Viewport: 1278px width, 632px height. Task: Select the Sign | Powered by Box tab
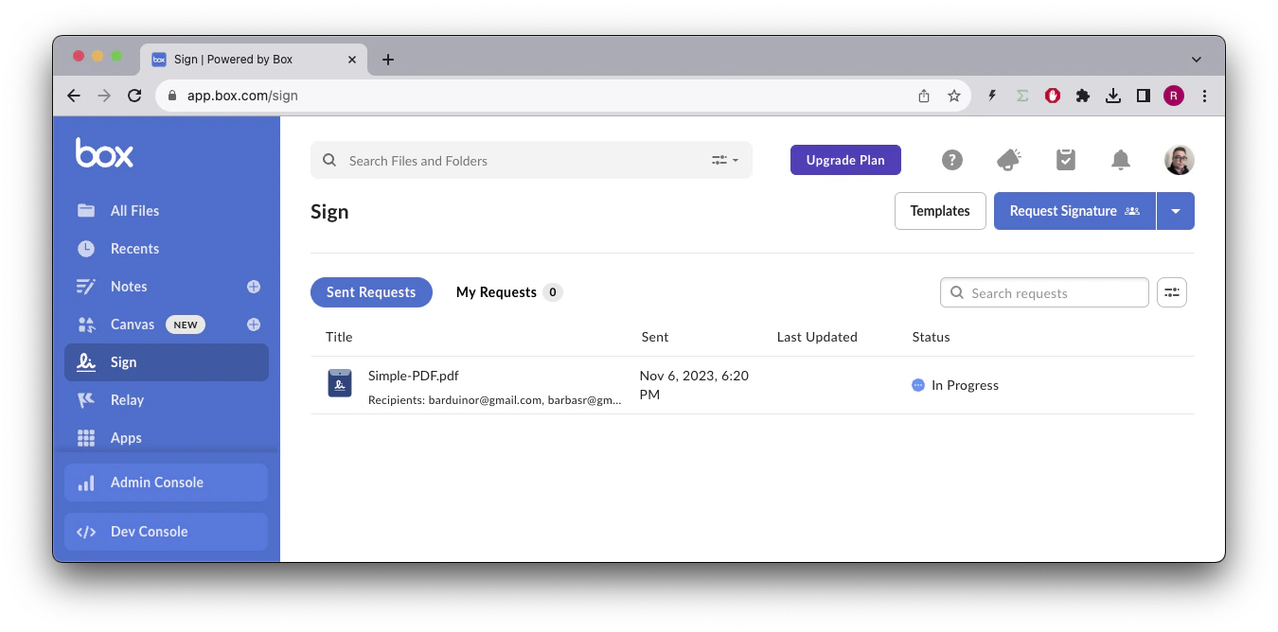pos(254,60)
